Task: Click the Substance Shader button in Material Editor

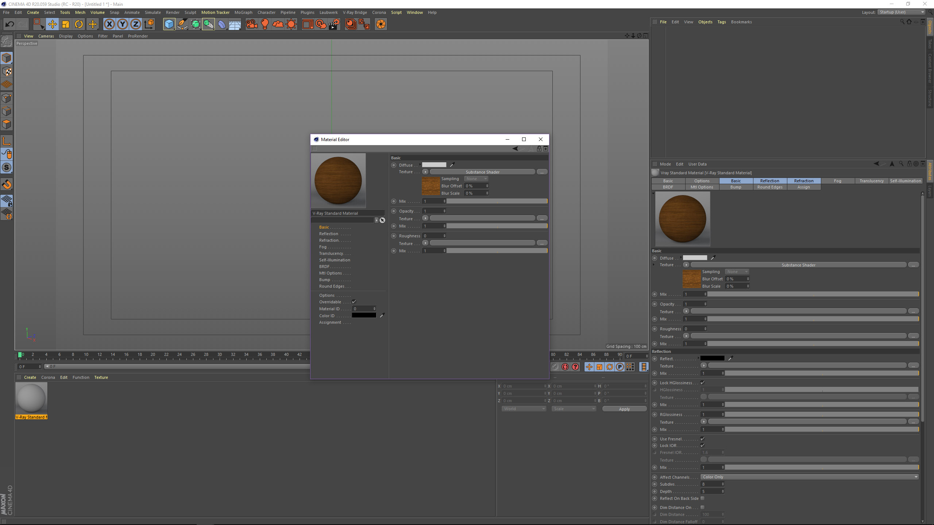Action: click(482, 172)
